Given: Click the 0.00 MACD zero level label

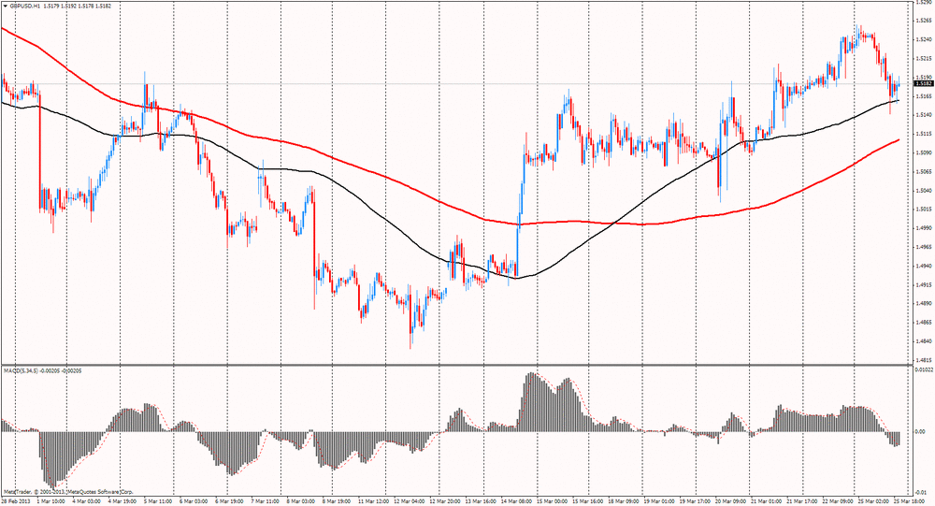Looking at the screenshot, I should 919,431.
